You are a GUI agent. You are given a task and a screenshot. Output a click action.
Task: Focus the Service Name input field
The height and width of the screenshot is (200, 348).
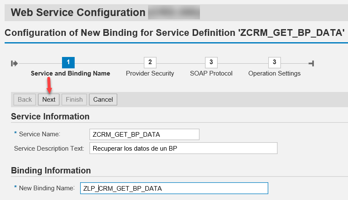[x=144, y=134]
